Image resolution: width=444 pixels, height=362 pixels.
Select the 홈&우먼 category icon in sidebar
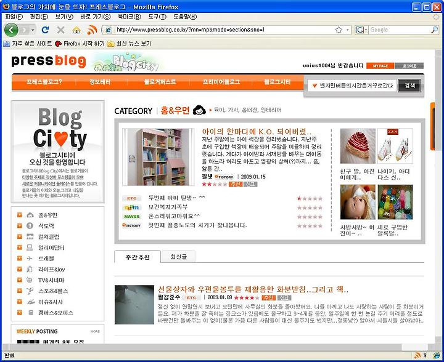tap(30, 215)
